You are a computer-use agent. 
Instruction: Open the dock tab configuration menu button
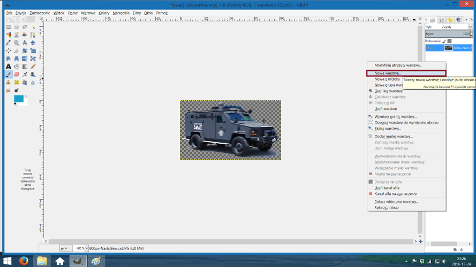coord(471,20)
